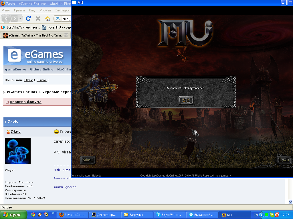Click the smiley post icon
The image size is (293, 219).
click(x=56, y=132)
